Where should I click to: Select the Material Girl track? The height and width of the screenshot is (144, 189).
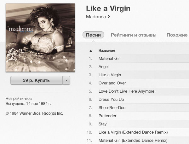tap(138, 59)
